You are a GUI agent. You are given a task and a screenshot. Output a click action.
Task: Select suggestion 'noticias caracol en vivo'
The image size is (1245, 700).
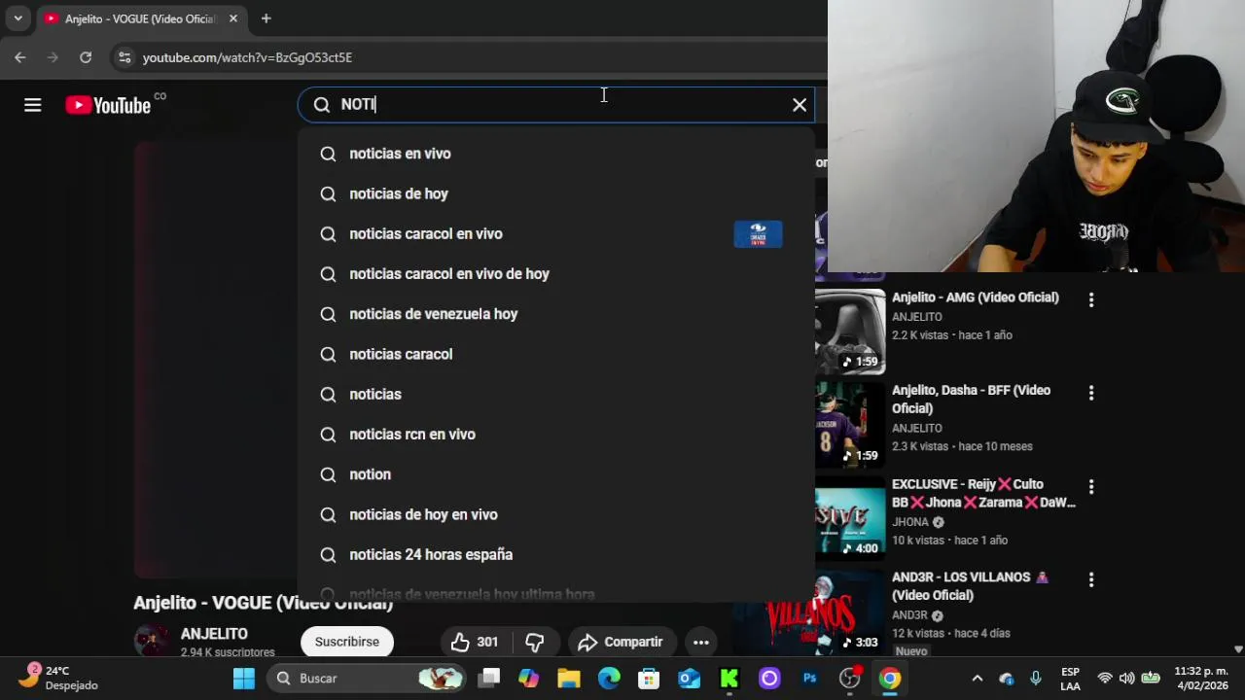[x=555, y=233]
